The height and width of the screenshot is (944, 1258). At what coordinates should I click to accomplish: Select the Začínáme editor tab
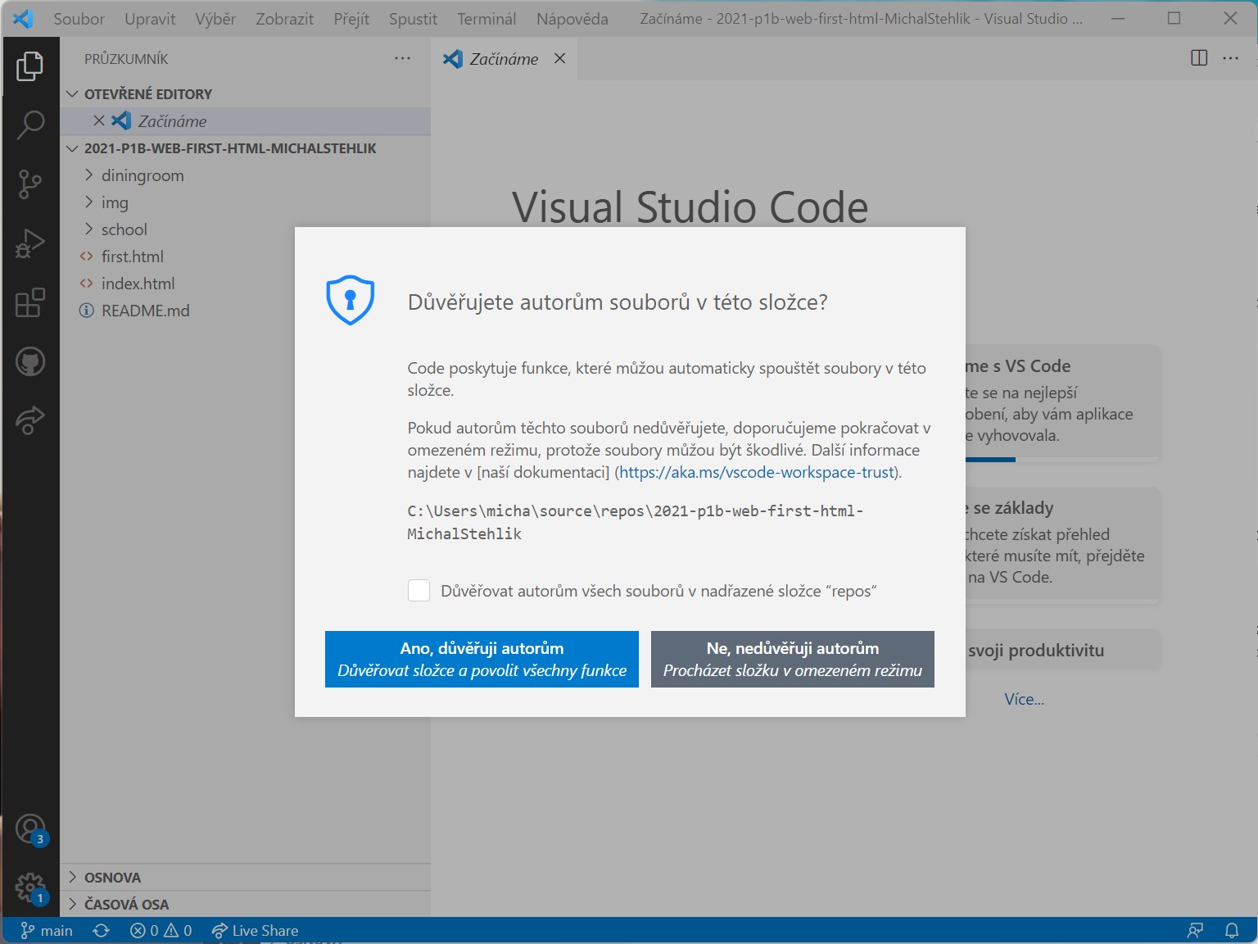tap(504, 58)
